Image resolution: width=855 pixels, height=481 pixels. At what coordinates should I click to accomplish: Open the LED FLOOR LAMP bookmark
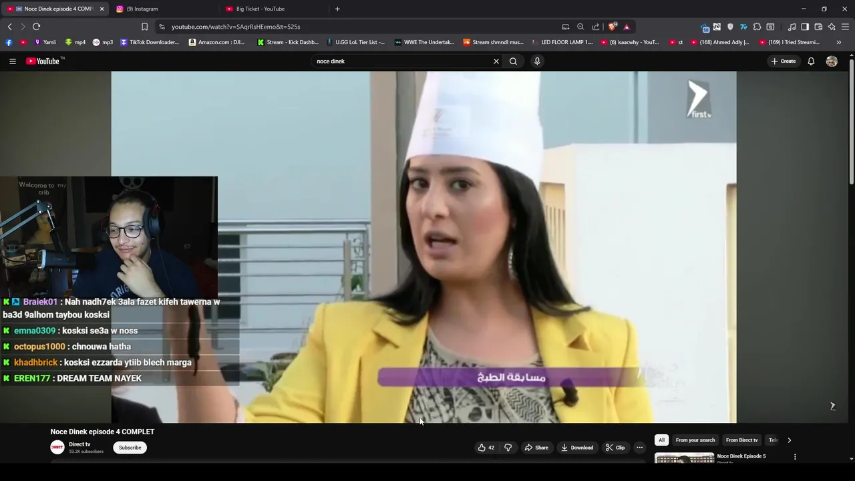pyautogui.click(x=562, y=42)
